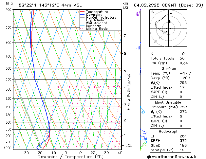Click the Most Unstable Lifted Index value 5
This screenshot has height=159, width=206.
181,116
